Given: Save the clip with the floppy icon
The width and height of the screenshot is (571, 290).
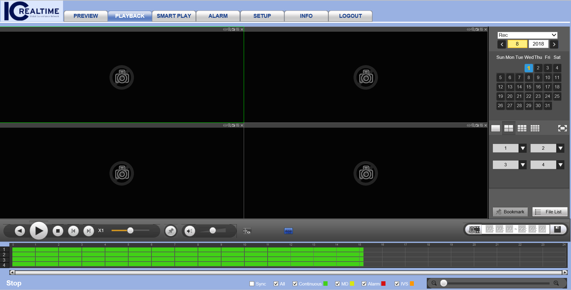Looking at the screenshot, I should pos(557,229).
